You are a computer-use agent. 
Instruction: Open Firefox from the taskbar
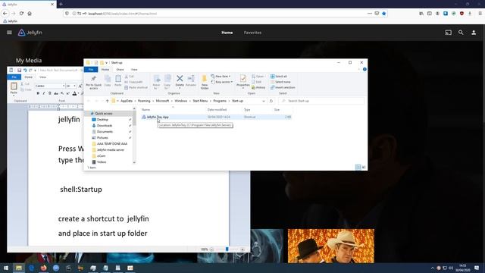coord(43,268)
